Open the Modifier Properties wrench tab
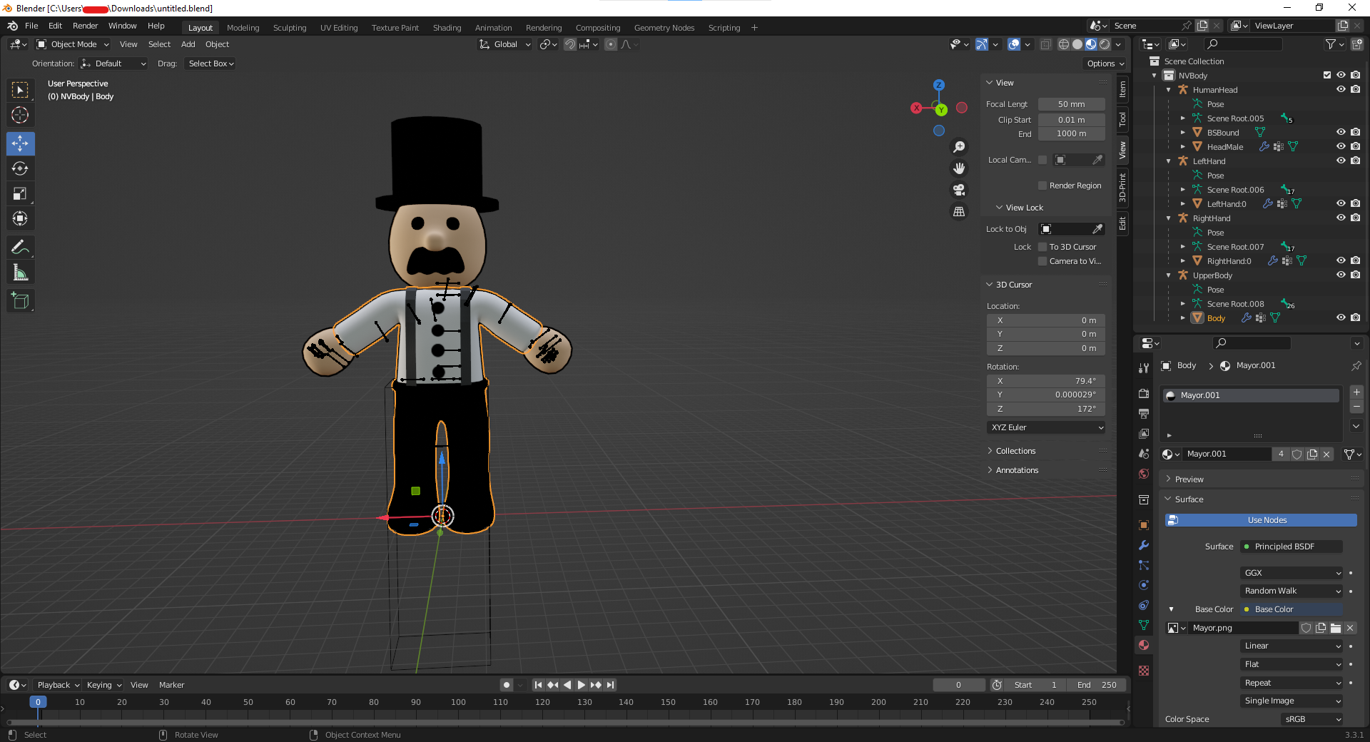The height and width of the screenshot is (742, 1370). [1143, 546]
